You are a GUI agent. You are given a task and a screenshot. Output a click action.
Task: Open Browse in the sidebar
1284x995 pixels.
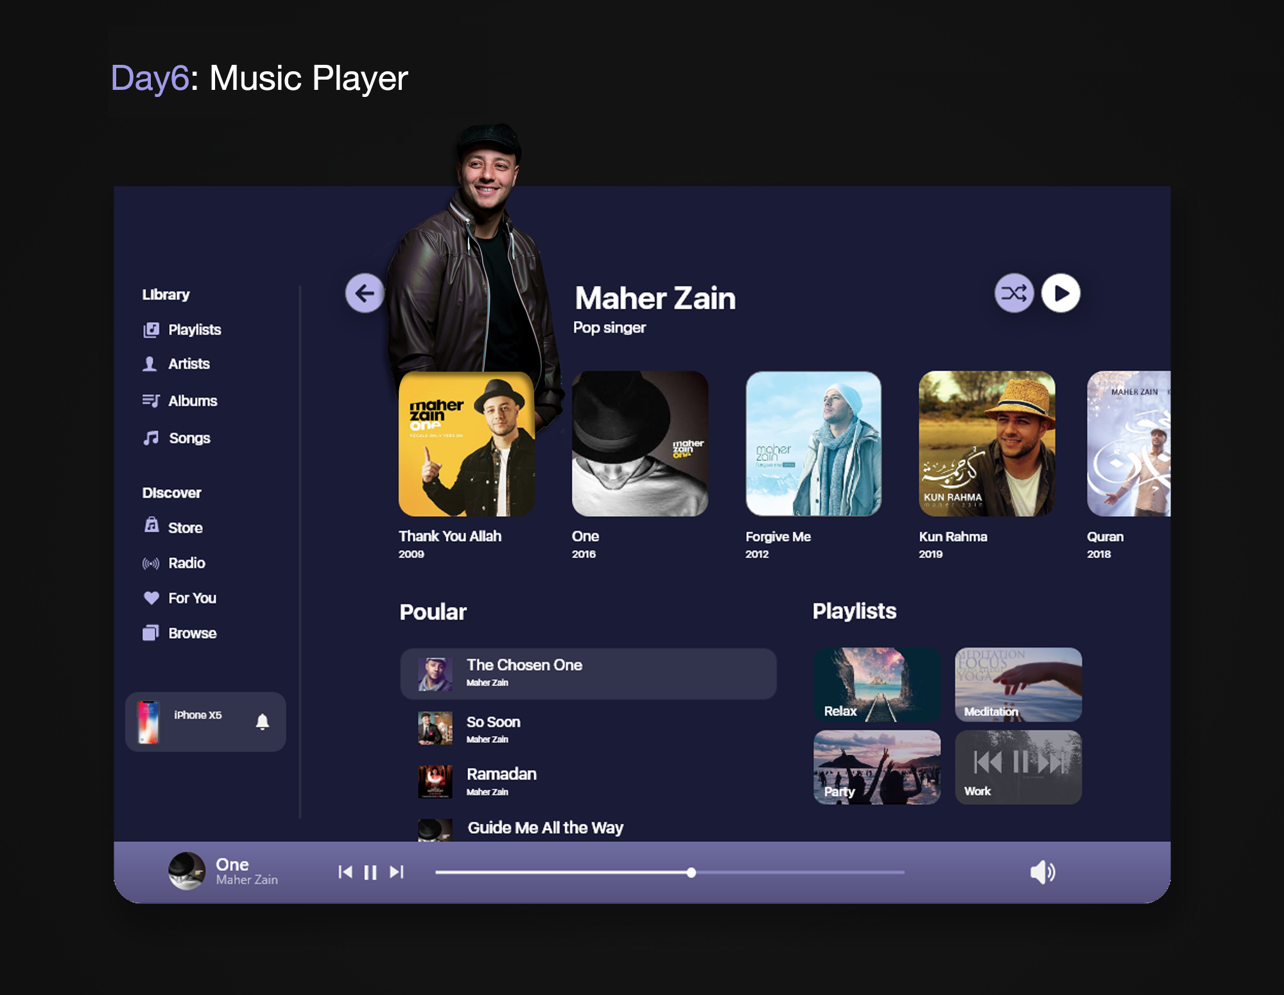[x=192, y=634]
